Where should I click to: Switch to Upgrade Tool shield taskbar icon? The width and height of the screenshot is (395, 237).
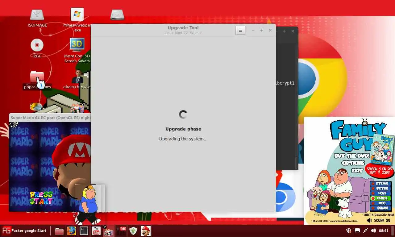tap(133, 231)
